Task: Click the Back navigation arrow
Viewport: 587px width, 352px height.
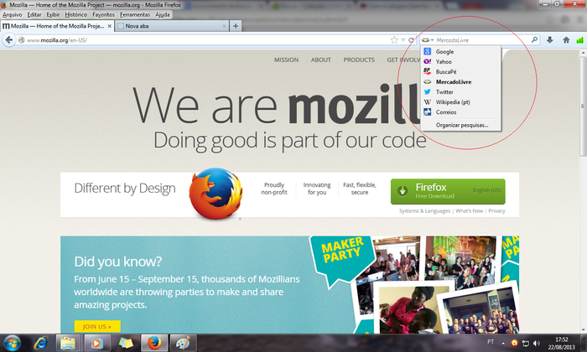Action: click(9, 40)
